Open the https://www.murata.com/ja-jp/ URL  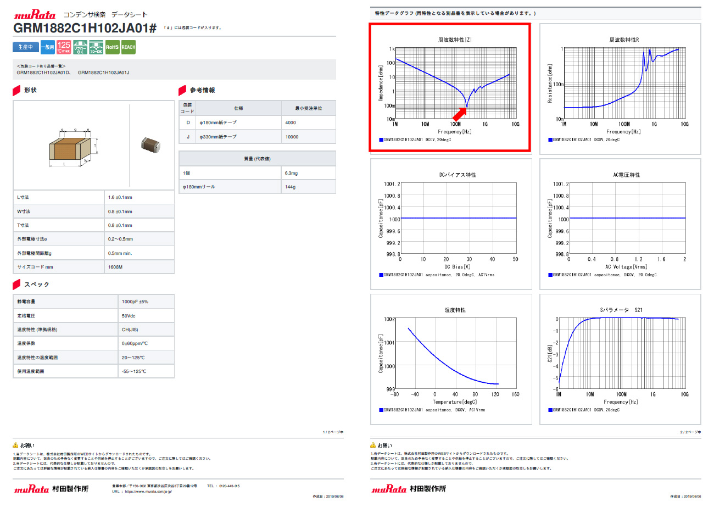coord(148,492)
